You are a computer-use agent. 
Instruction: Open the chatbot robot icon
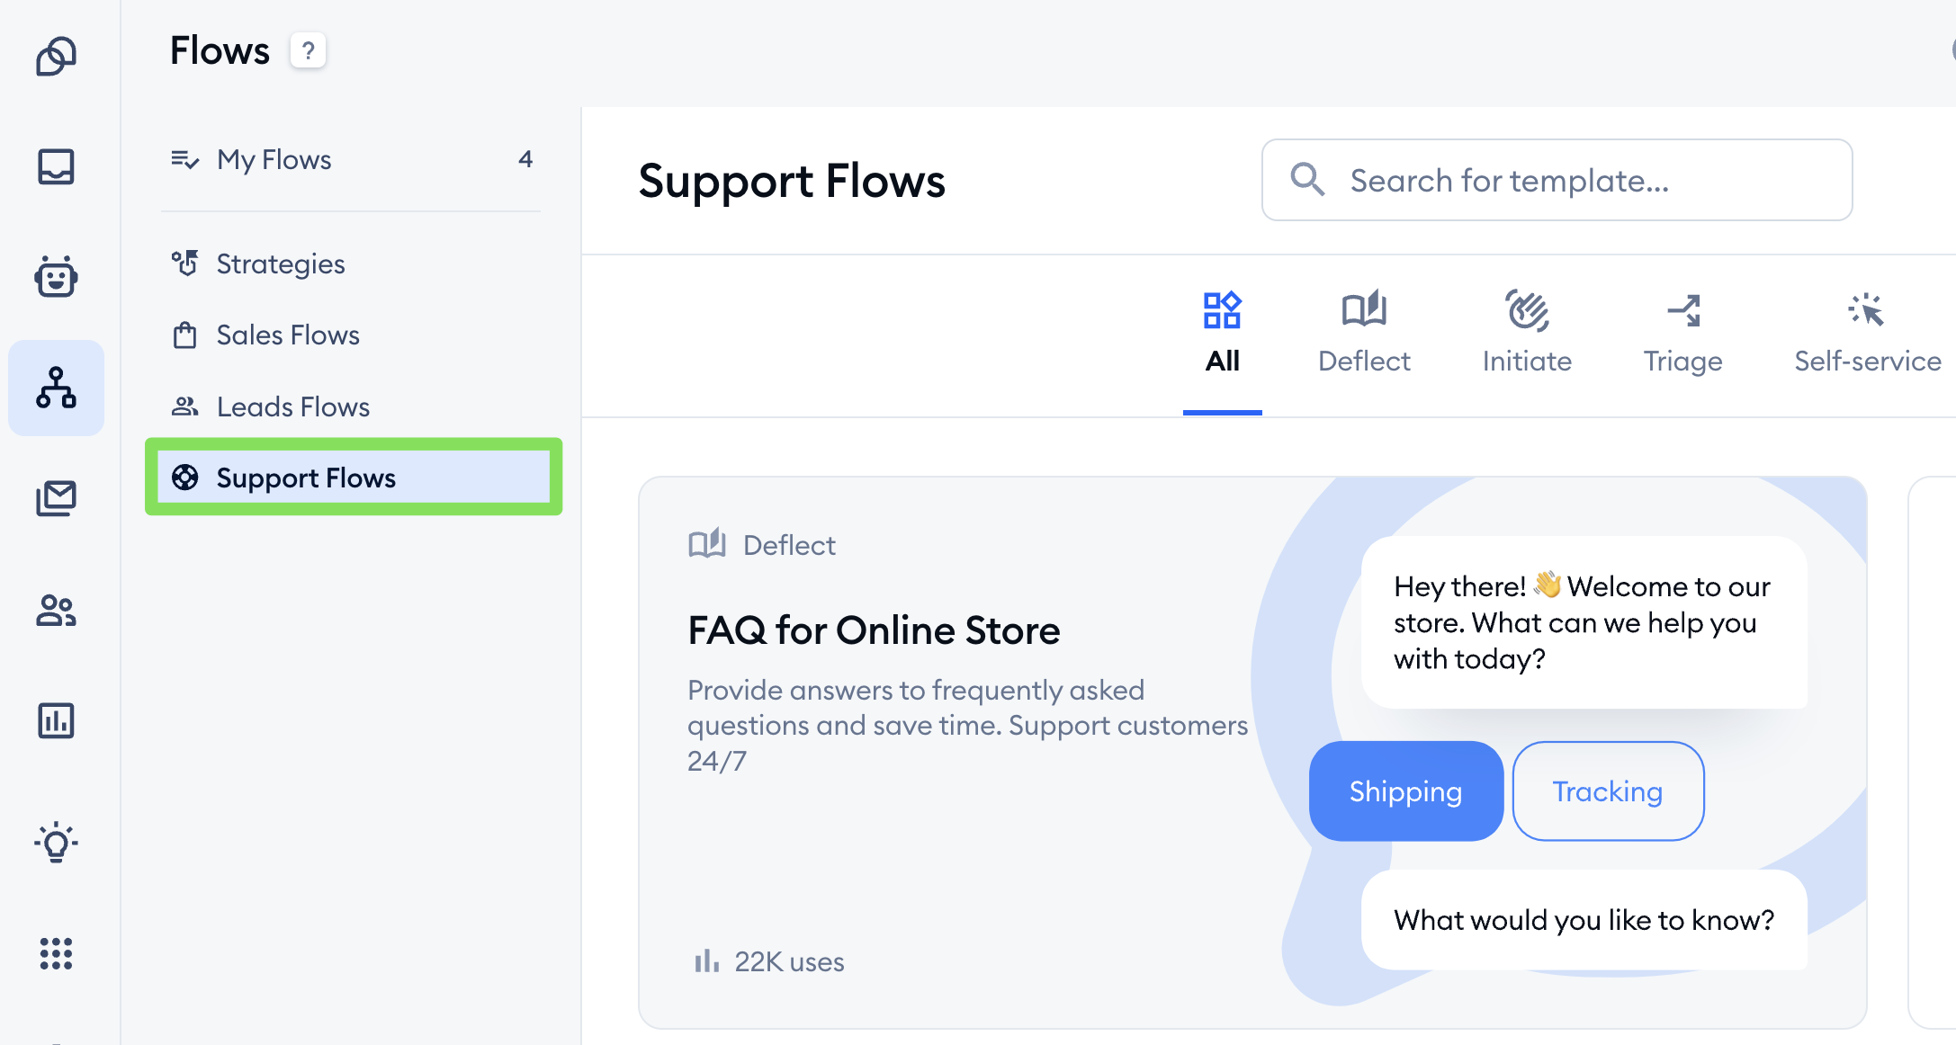(56, 276)
